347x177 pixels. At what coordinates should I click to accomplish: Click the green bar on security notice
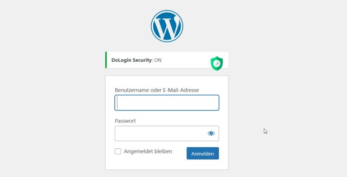106,60
